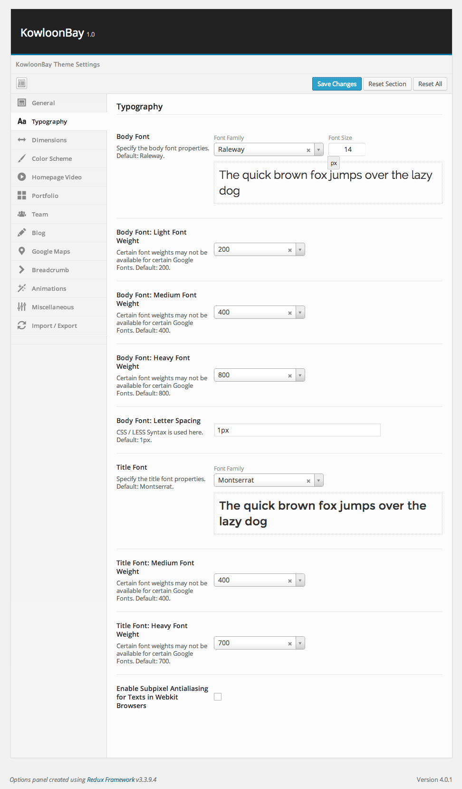
Task: Click the Portfolio grid icon
Action: (x=21, y=196)
